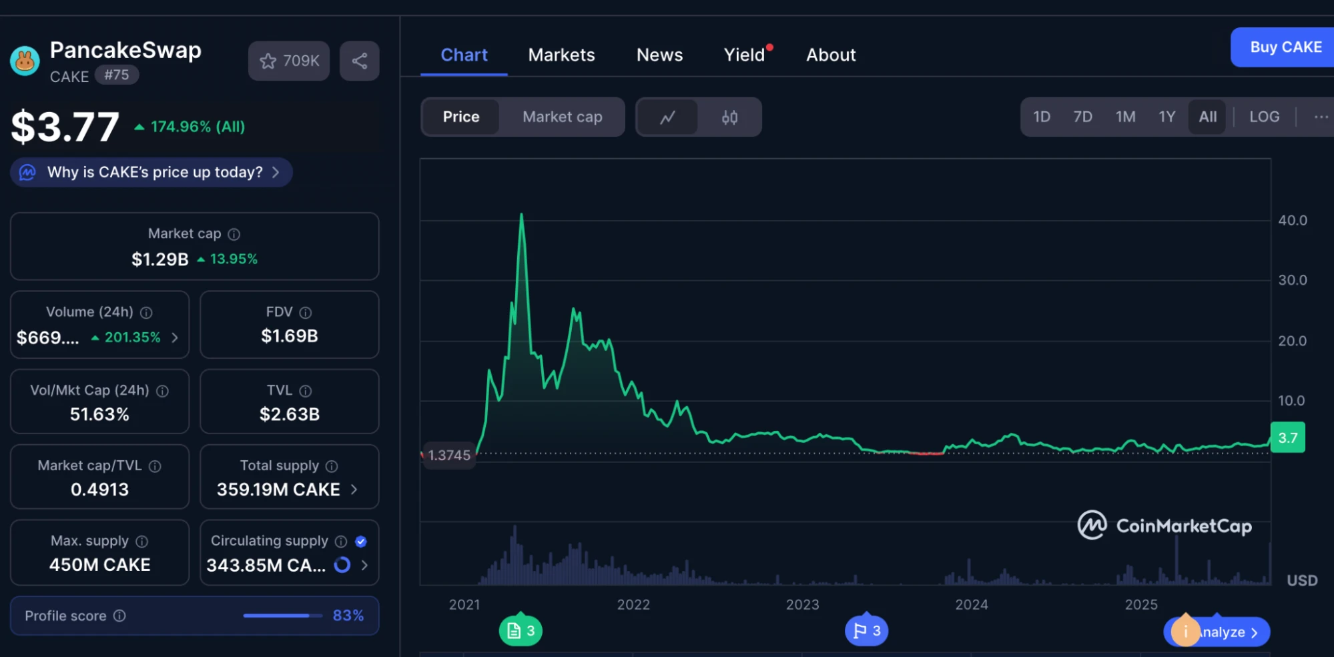Open the chart more options ellipsis menu
Viewport: 1334px width, 657px height.
pos(1321,117)
